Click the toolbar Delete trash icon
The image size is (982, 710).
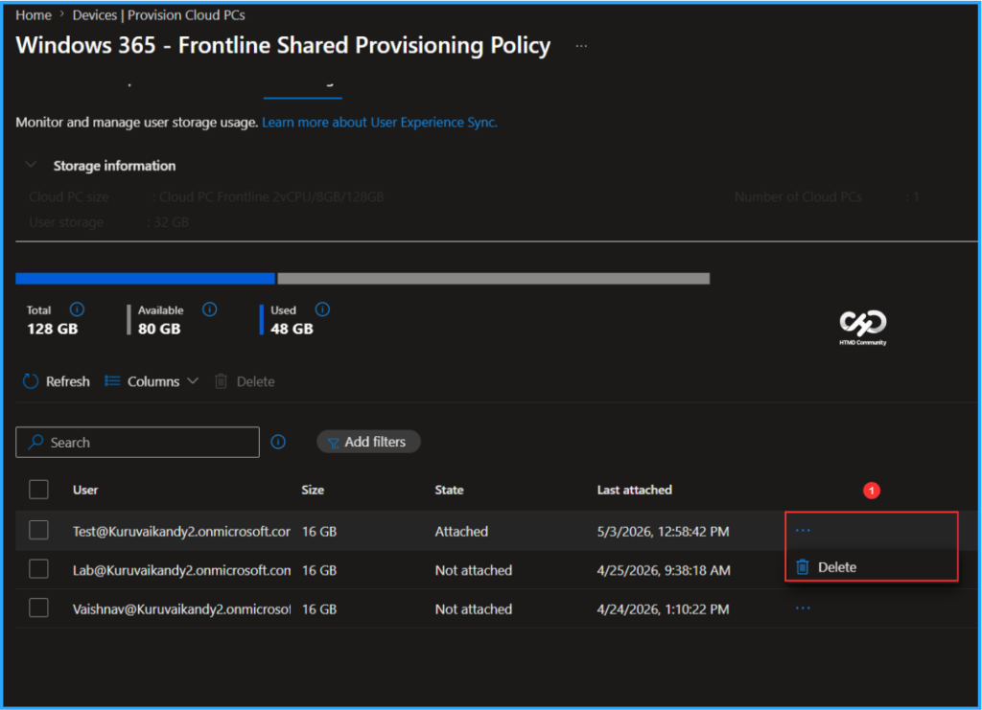pos(222,381)
